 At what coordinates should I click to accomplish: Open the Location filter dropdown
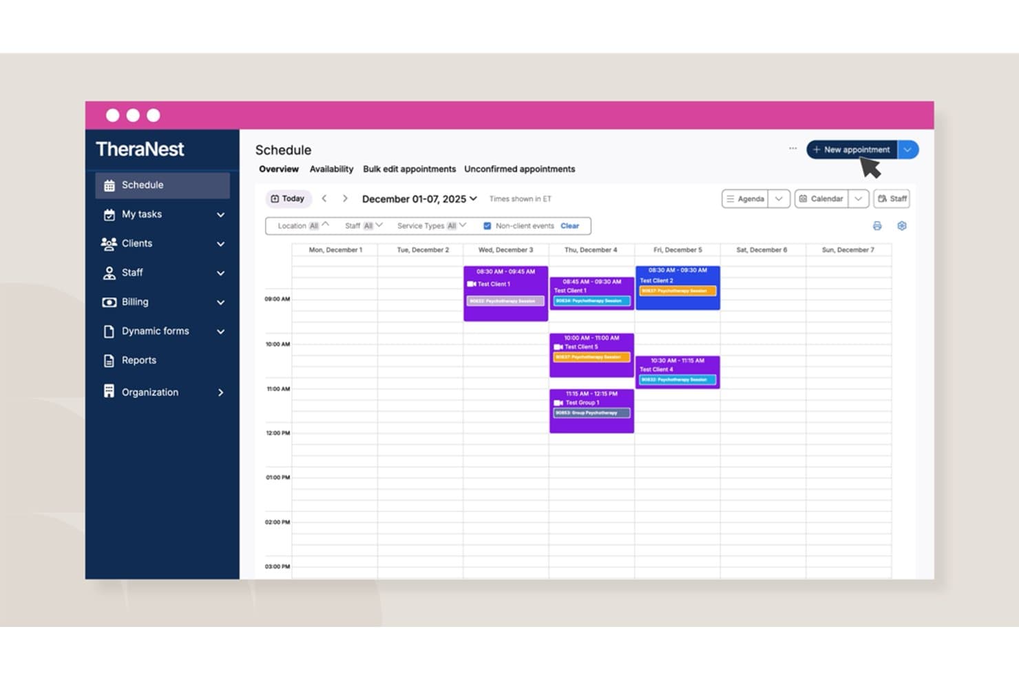(303, 226)
